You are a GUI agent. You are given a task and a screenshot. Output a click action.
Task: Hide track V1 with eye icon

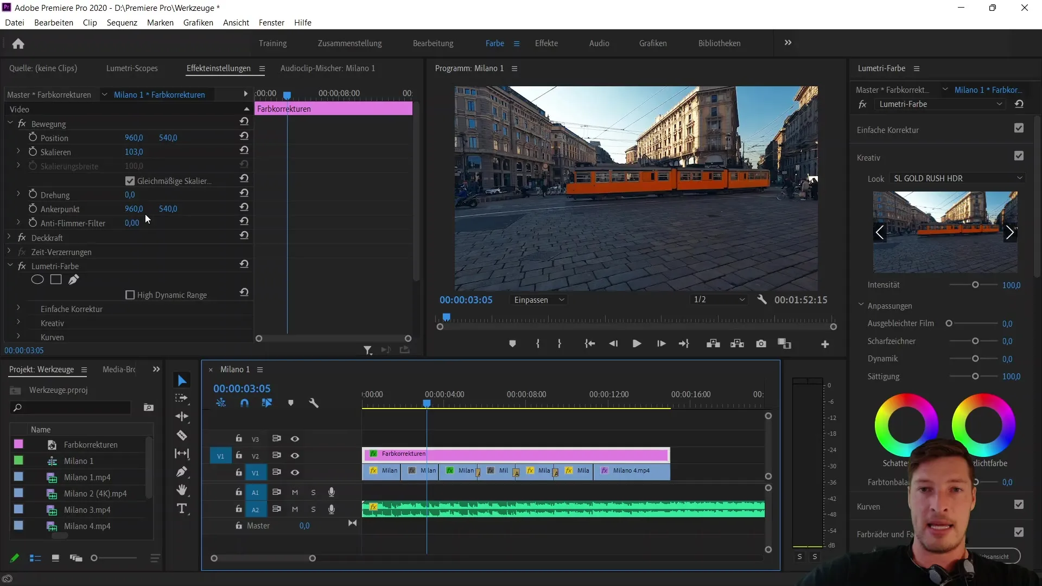[x=295, y=472]
